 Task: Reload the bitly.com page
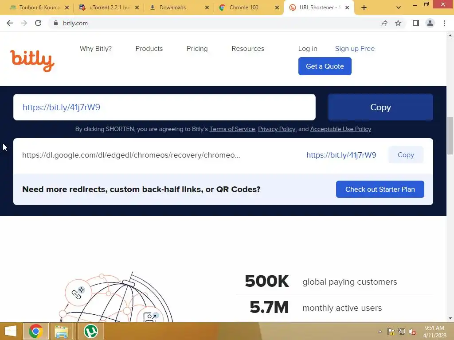pyautogui.click(x=38, y=23)
